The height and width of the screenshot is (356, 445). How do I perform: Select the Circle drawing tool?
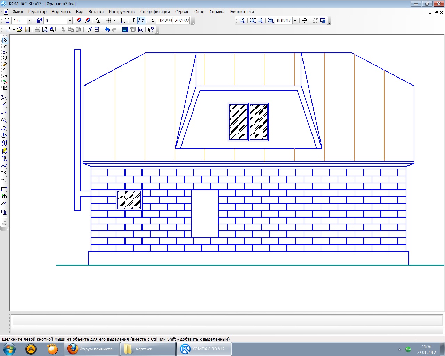coord(4,120)
